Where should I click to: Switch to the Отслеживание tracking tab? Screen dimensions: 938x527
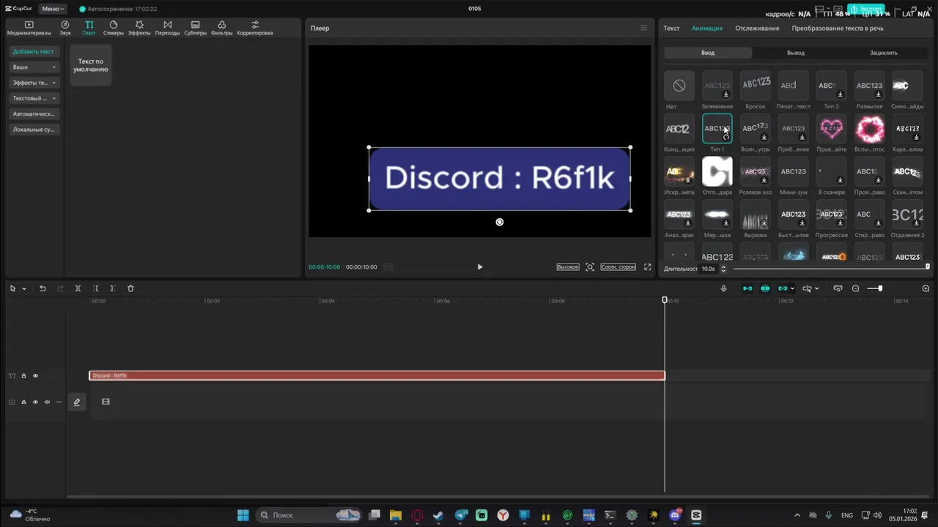pos(757,28)
